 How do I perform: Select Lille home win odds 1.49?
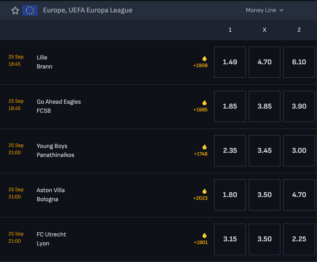pyautogui.click(x=230, y=62)
